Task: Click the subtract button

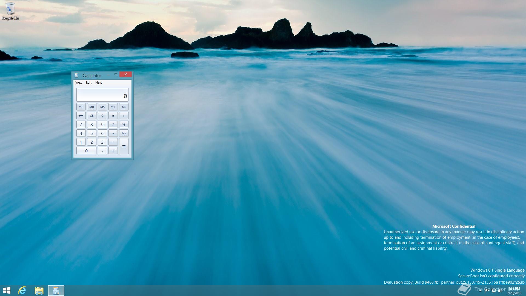Action: tap(113, 142)
